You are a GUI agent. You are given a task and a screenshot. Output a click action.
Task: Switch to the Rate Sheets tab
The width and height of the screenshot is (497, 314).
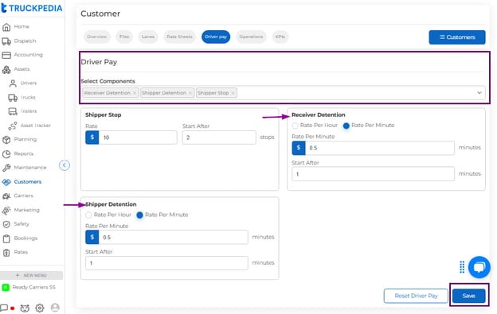(179, 37)
